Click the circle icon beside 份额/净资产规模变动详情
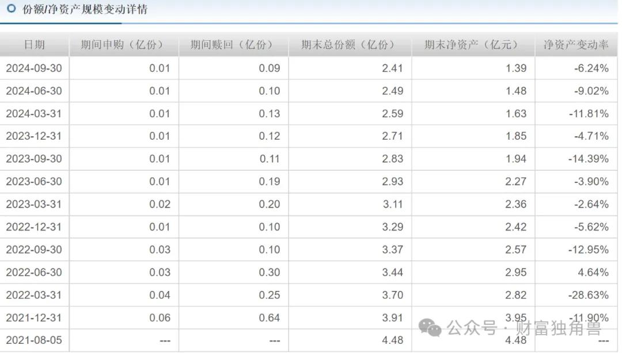Image resolution: width=622 pixels, height=353 pixels. click(12, 8)
